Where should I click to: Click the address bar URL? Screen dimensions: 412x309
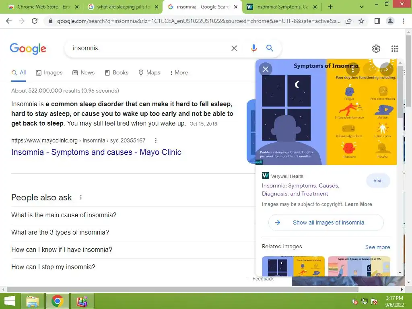pyautogui.click(x=198, y=21)
